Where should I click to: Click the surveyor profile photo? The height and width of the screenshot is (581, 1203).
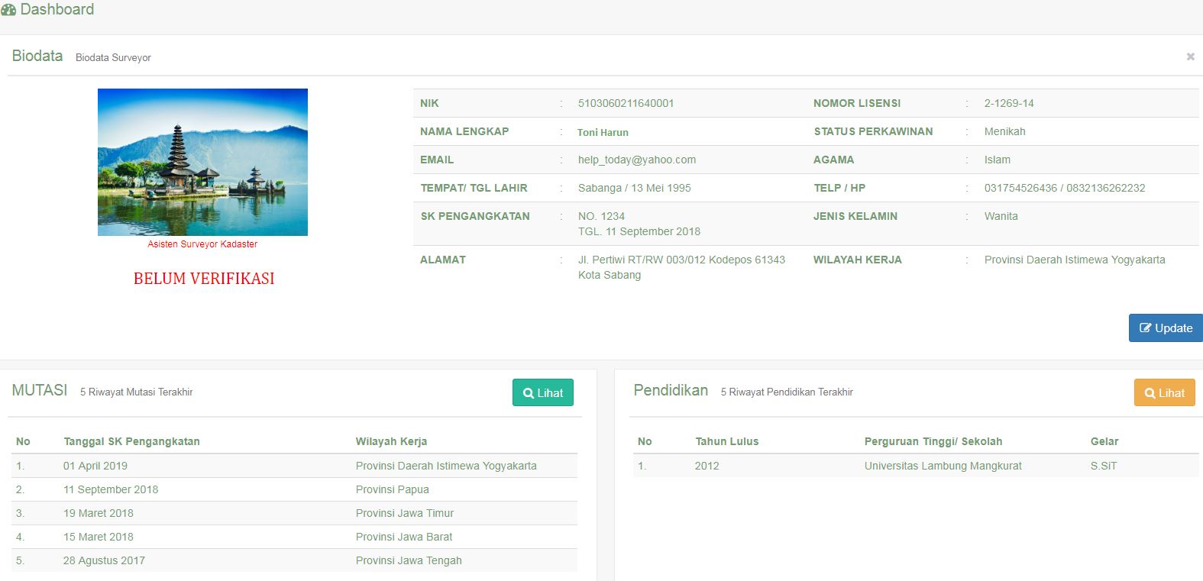[202, 162]
